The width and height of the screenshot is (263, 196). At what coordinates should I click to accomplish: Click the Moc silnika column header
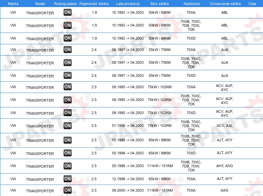(160, 4)
